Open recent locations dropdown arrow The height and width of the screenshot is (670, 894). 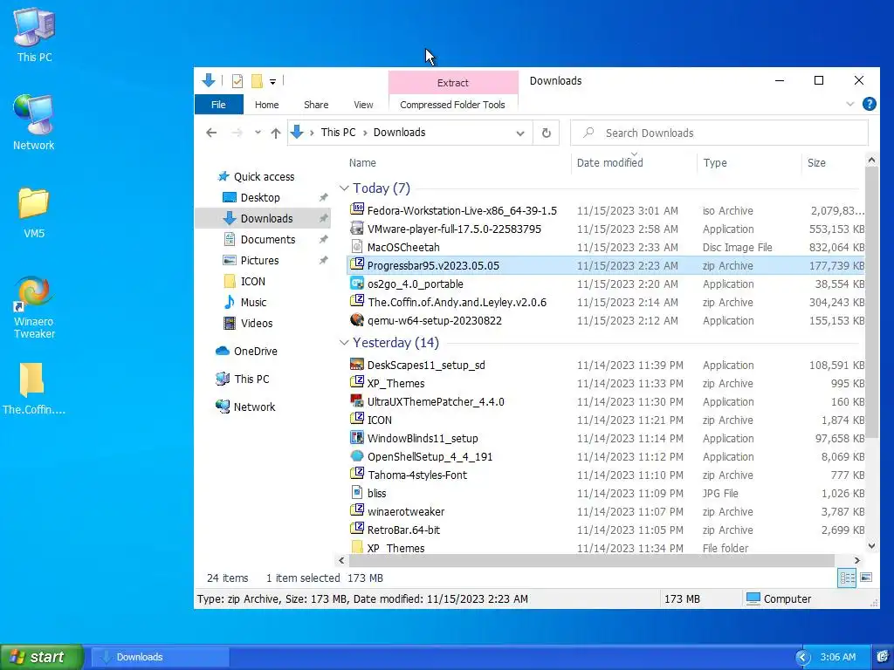(258, 133)
